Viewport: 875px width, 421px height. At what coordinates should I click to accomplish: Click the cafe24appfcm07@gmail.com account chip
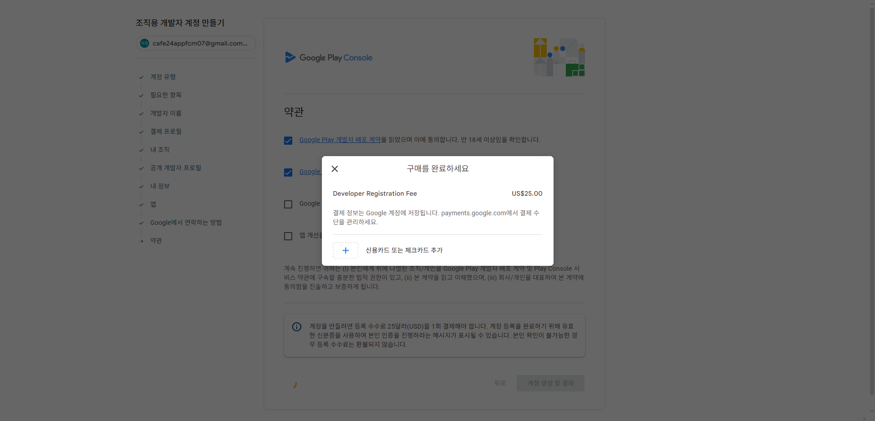(x=196, y=43)
